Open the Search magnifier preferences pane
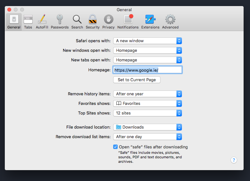 point(77,22)
